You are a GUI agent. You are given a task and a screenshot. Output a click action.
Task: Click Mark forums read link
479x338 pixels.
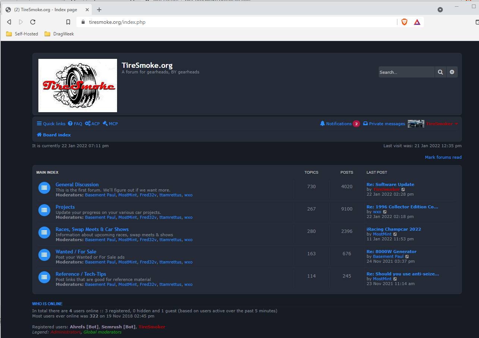click(443, 157)
